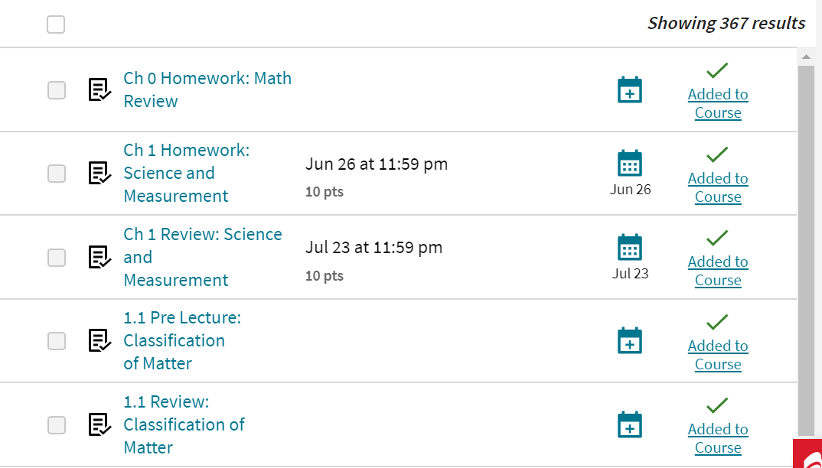The width and height of the screenshot is (822, 468).
Task: Click the 10 pts label under Ch 1 Homework
Action: tap(324, 191)
